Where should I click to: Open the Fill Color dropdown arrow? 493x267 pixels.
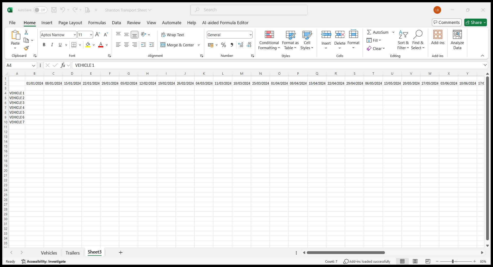click(93, 45)
